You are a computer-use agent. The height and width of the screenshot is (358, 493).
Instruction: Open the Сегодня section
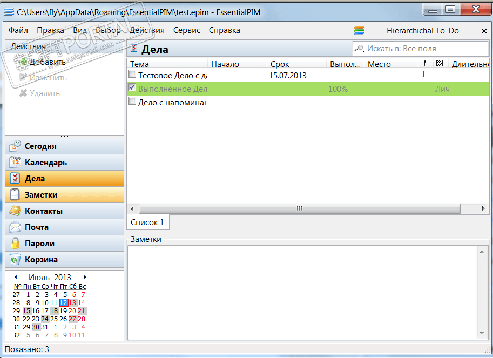click(64, 146)
